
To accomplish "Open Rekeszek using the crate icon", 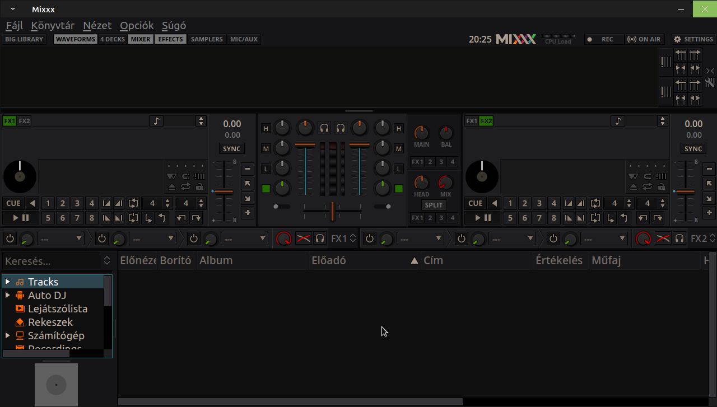I will click(20, 322).
